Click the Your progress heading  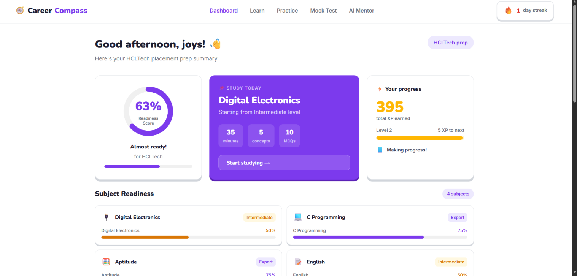tap(403, 89)
